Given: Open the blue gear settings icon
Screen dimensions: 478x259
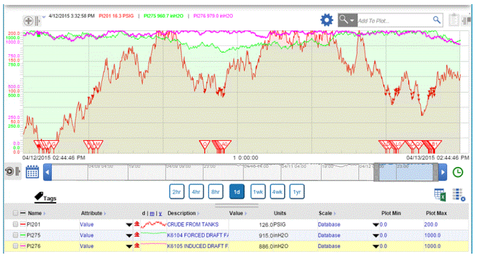Looking at the screenshot, I should 327,20.
